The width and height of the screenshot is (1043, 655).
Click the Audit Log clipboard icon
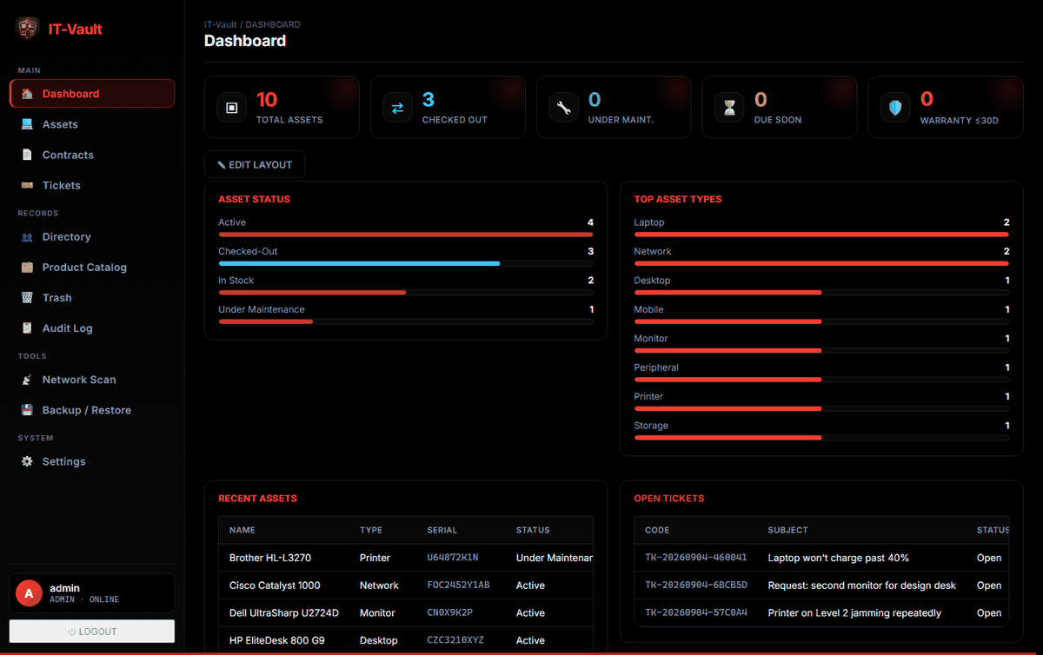click(x=27, y=328)
